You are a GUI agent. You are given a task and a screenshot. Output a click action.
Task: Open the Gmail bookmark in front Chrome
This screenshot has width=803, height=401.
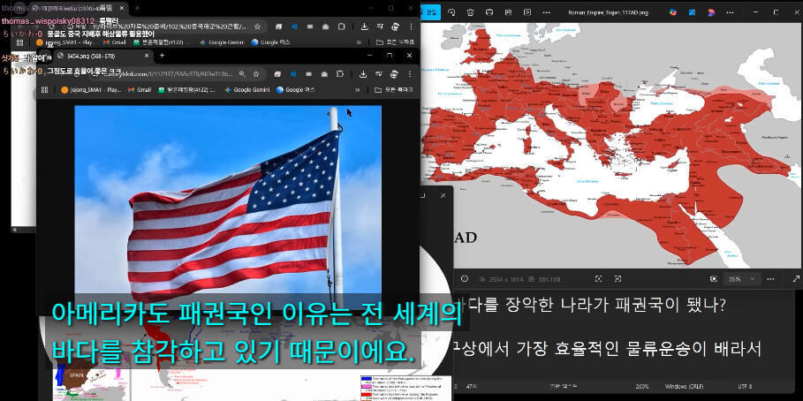tap(140, 90)
